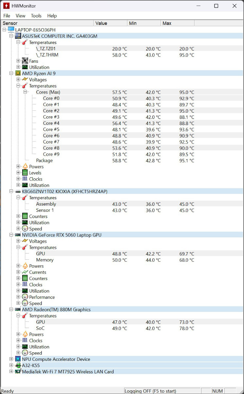This screenshot has width=244, height=394.
Task: Expand the NPU Compute Accelerator Device node
Action: [11, 359]
